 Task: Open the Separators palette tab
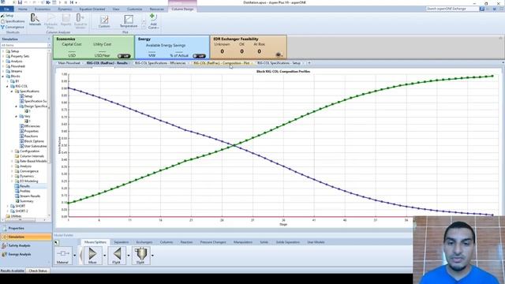click(x=122, y=242)
